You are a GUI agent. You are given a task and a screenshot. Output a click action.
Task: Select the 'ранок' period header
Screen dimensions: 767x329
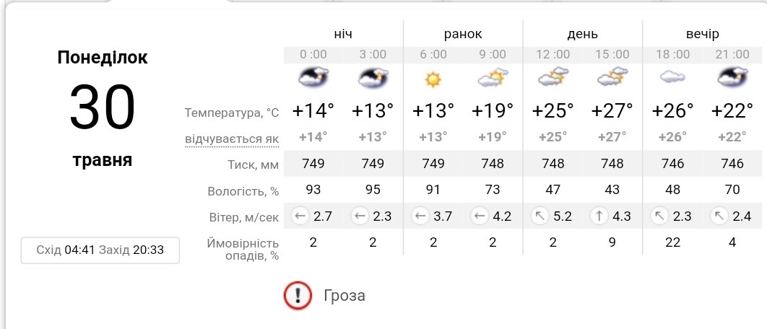tap(462, 34)
